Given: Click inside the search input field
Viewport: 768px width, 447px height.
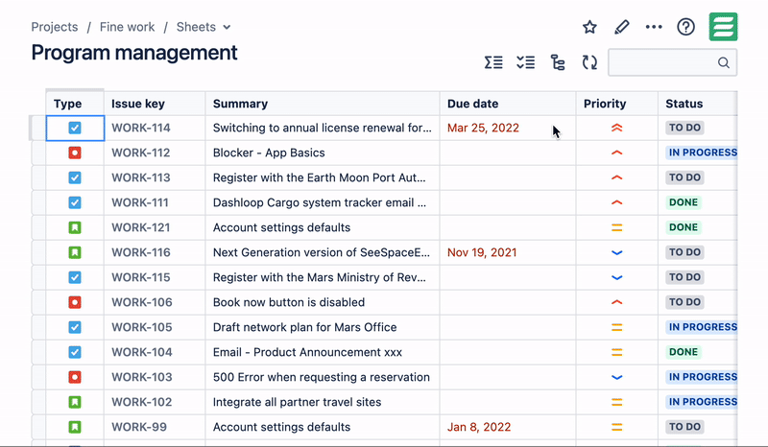Looking at the screenshot, I should [x=663, y=62].
